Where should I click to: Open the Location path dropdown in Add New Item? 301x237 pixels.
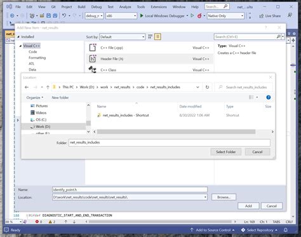click(205, 198)
